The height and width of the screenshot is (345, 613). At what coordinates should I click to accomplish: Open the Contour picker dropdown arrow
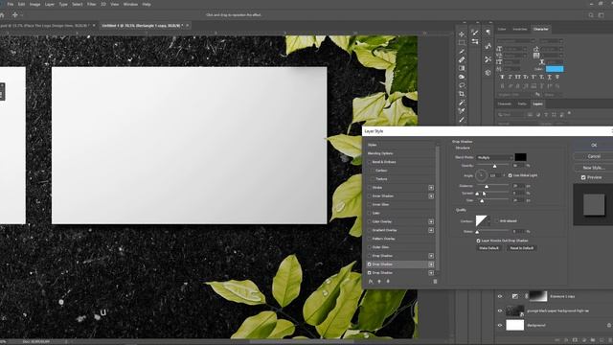tap(488, 221)
